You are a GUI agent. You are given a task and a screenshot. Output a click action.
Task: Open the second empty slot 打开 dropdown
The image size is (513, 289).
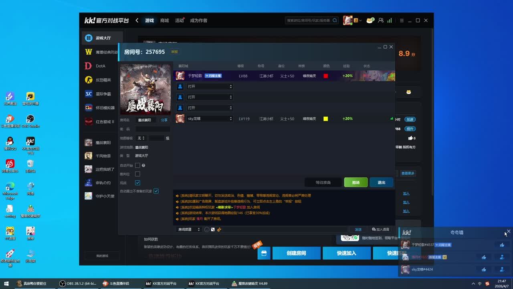[x=209, y=97]
